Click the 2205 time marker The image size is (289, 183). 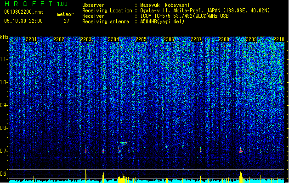tap(141, 39)
